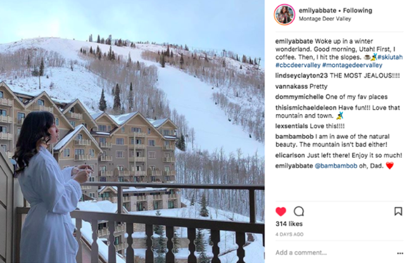This screenshot has width=414, height=263.
Task: Open thisismichaeldeleon's profile
Action: 306,108
